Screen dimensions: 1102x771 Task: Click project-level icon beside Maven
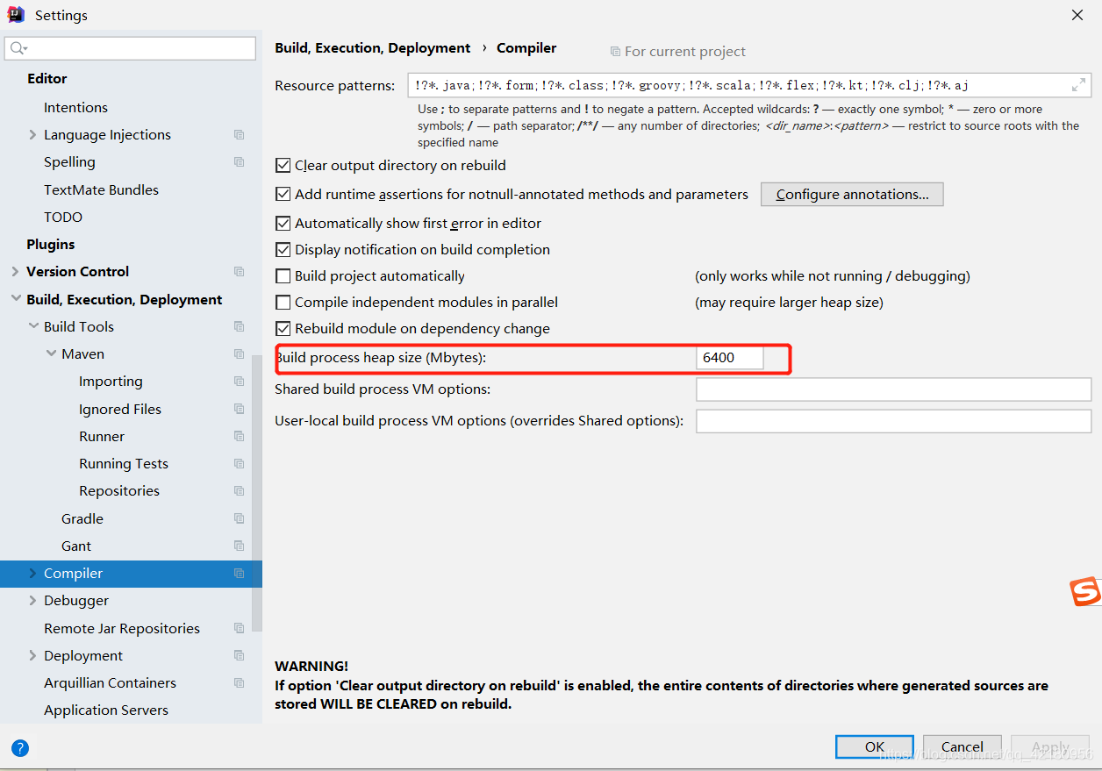point(239,354)
